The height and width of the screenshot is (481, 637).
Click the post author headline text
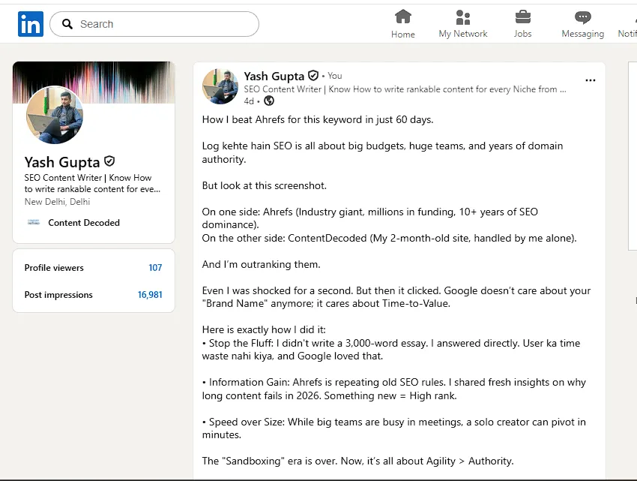point(405,89)
